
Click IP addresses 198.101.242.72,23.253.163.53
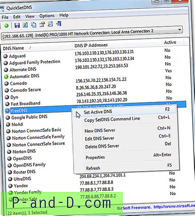102,66
